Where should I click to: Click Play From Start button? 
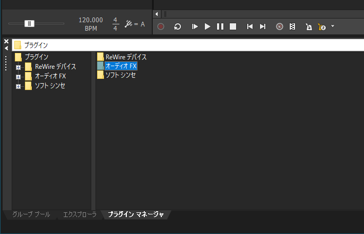[195, 26]
